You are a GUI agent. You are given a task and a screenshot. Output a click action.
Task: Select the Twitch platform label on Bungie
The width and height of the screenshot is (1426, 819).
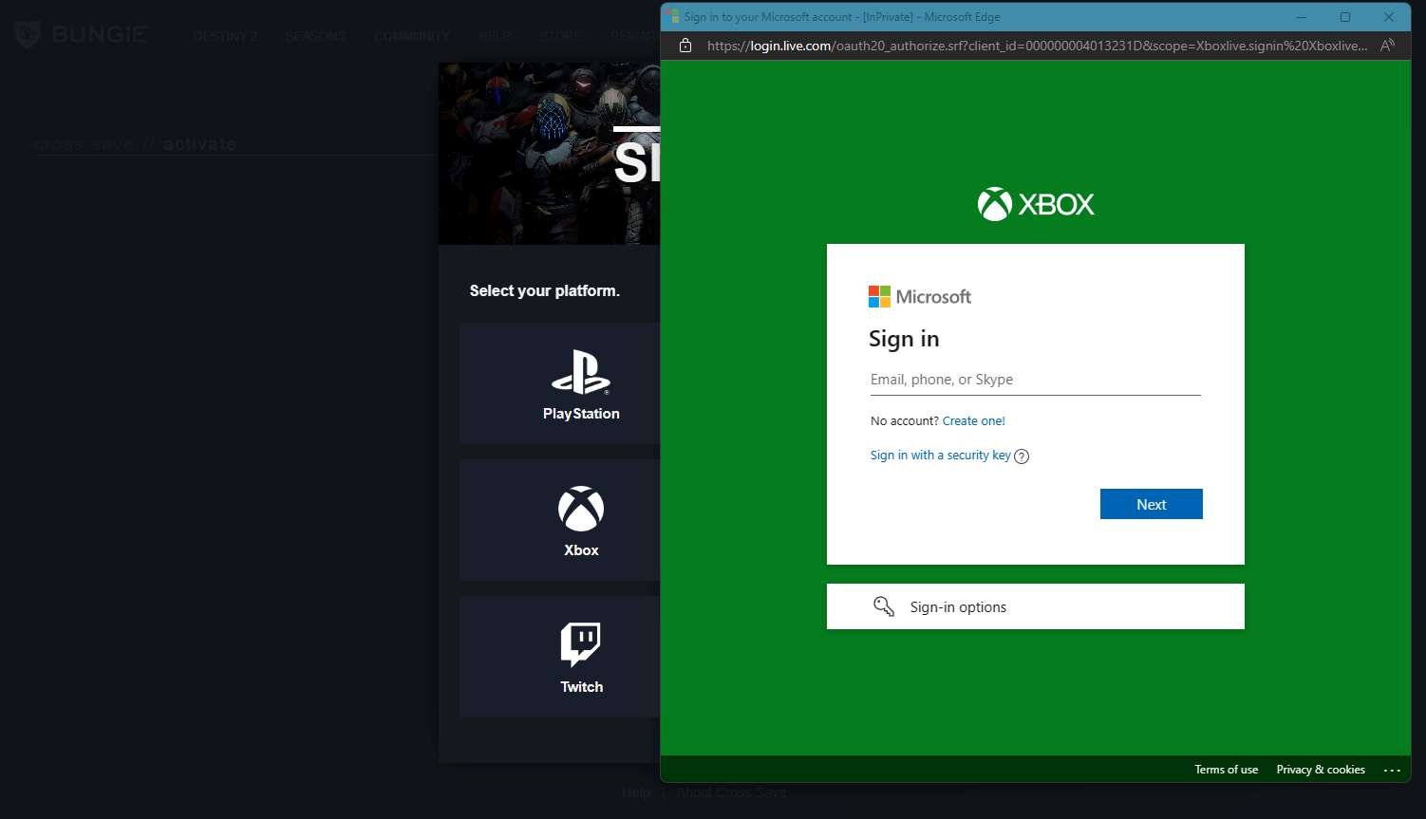click(581, 687)
